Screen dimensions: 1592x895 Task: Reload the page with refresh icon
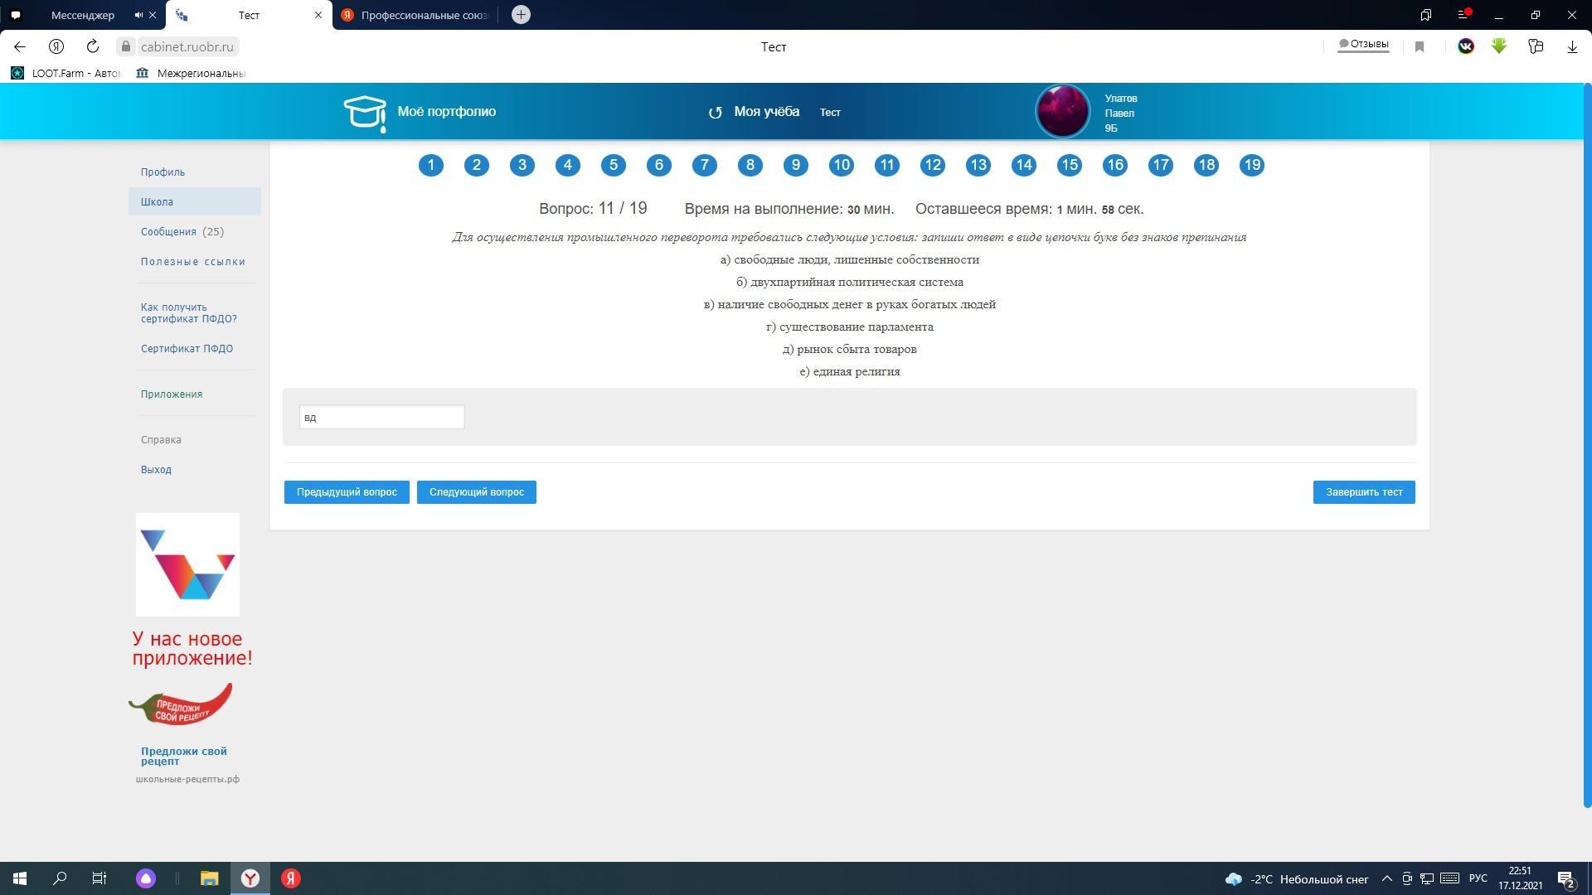point(93,46)
